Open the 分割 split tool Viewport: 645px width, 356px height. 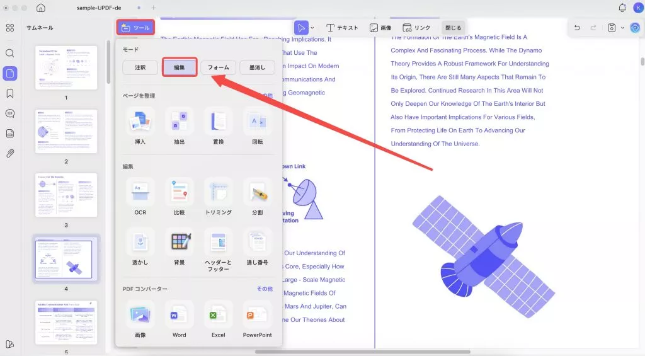[x=257, y=197]
